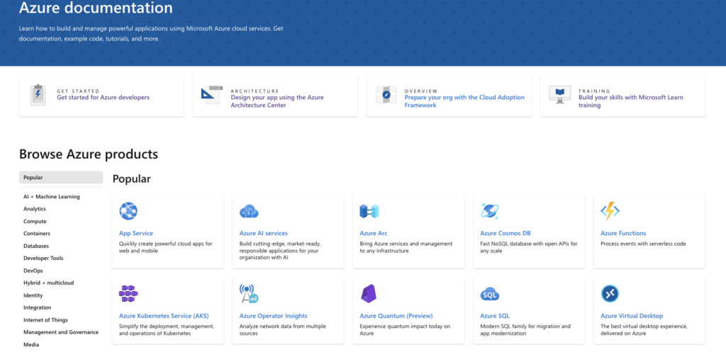Viewport: 726px width, 352px height.
Task: Open Get started for Azure developers link
Action: click(104, 98)
